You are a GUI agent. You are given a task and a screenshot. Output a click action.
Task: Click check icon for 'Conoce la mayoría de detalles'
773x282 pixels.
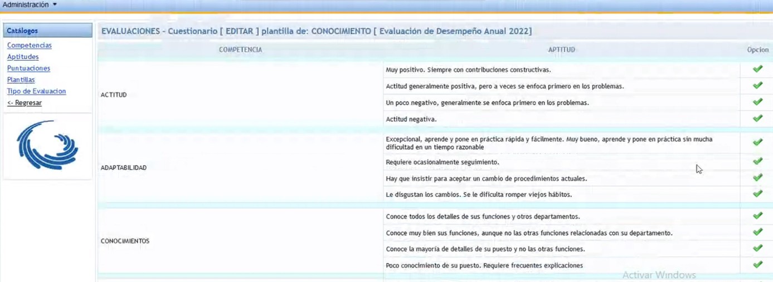[757, 248]
